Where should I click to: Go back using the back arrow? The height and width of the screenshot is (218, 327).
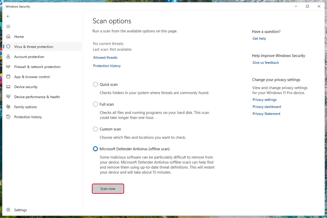(x=8, y=16)
